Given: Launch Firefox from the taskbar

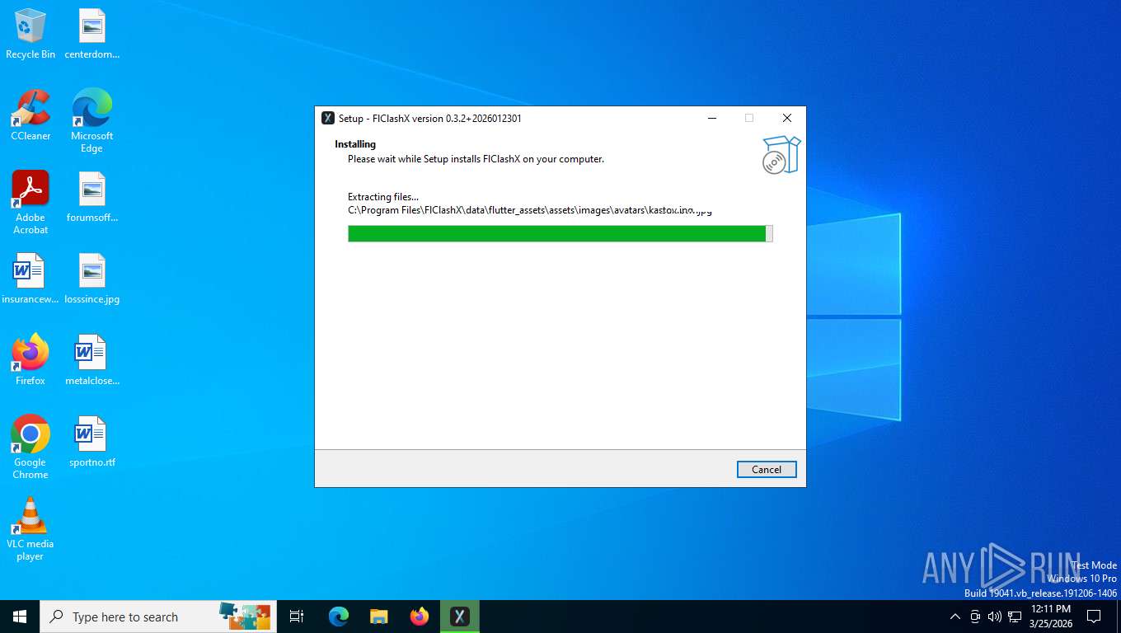Looking at the screenshot, I should pos(420,617).
